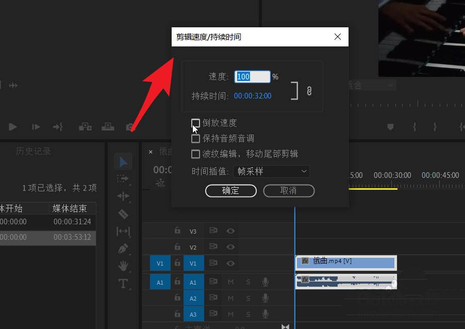
Task: Click the Play button in source monitor
Action: tap(13, 127)
